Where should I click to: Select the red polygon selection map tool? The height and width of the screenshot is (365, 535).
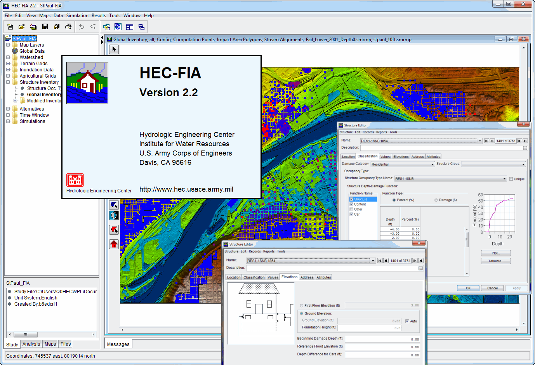(114, 230)
